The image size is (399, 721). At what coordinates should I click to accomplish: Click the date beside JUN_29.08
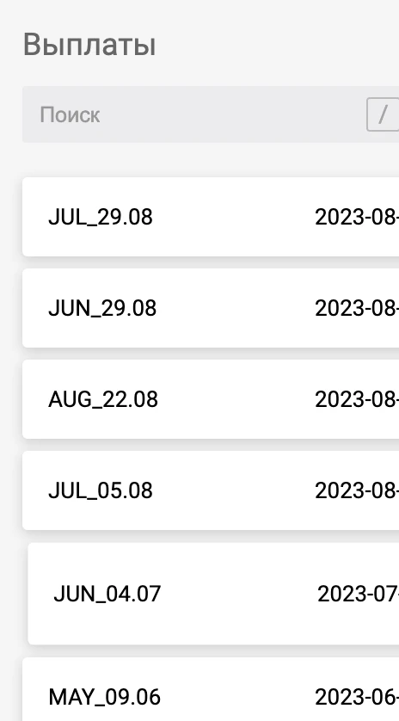pyautogui.click(x=357, y=308)
